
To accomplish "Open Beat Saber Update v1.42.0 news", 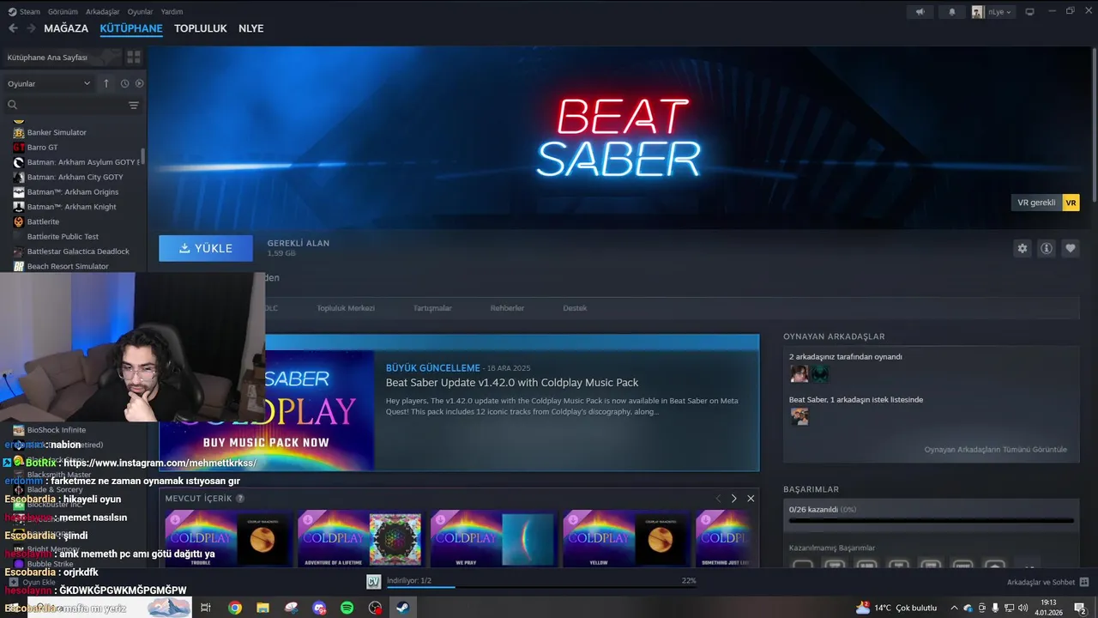I will pyautogui.click(x=512, y=383).
